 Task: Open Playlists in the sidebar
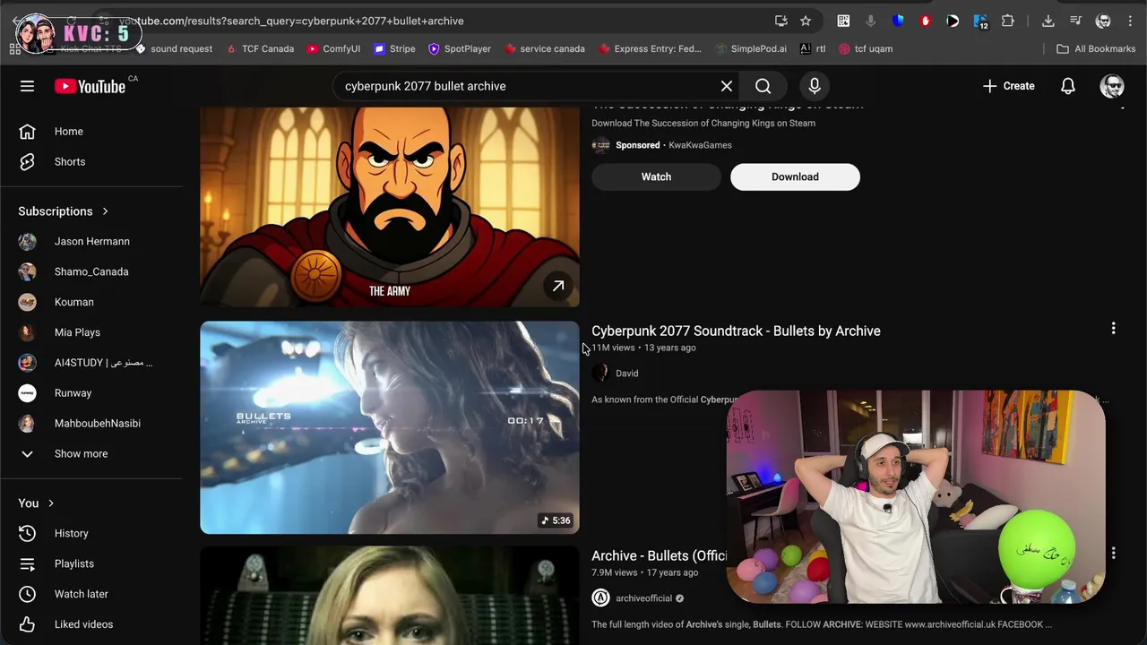91,564
